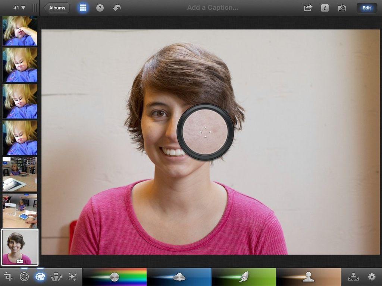Toggle the compare photos icon near the gear
Screen dimensions: 382x286
point(354,277)
